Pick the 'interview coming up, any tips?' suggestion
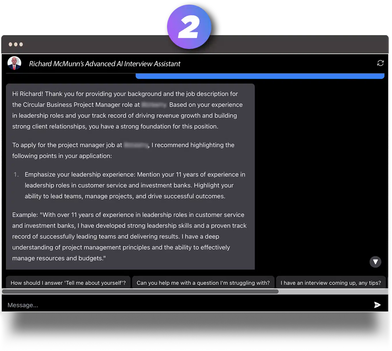 331,283
